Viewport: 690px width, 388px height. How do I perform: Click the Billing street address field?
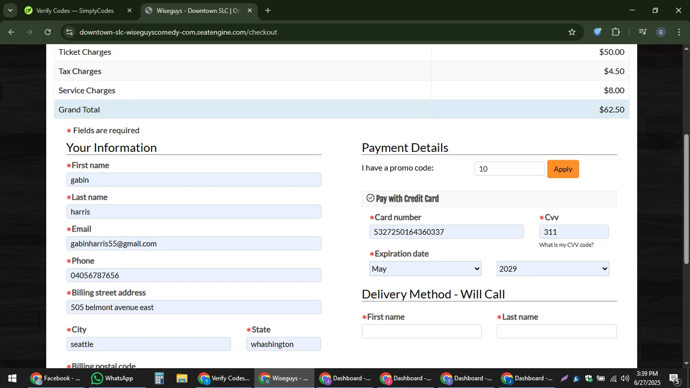click(194, 307)
